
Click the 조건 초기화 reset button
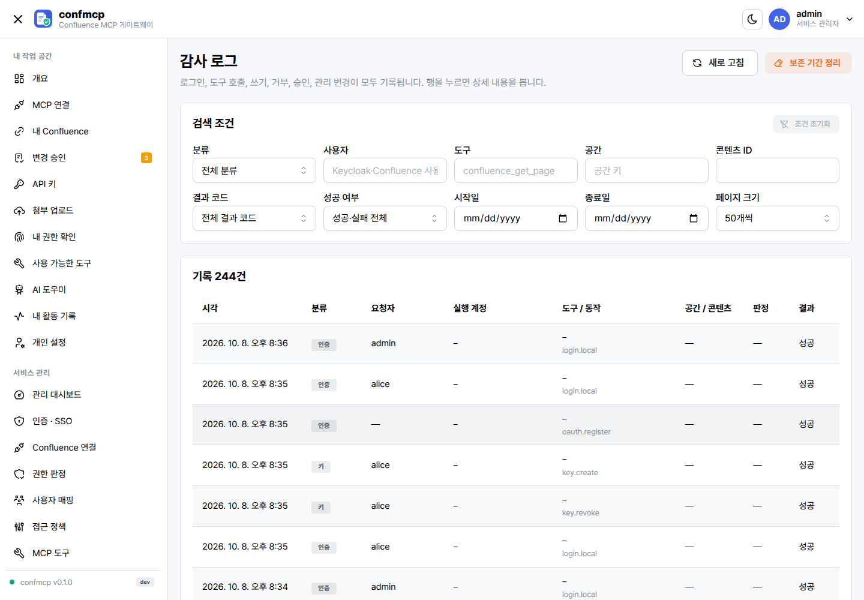tap(806, 124)
